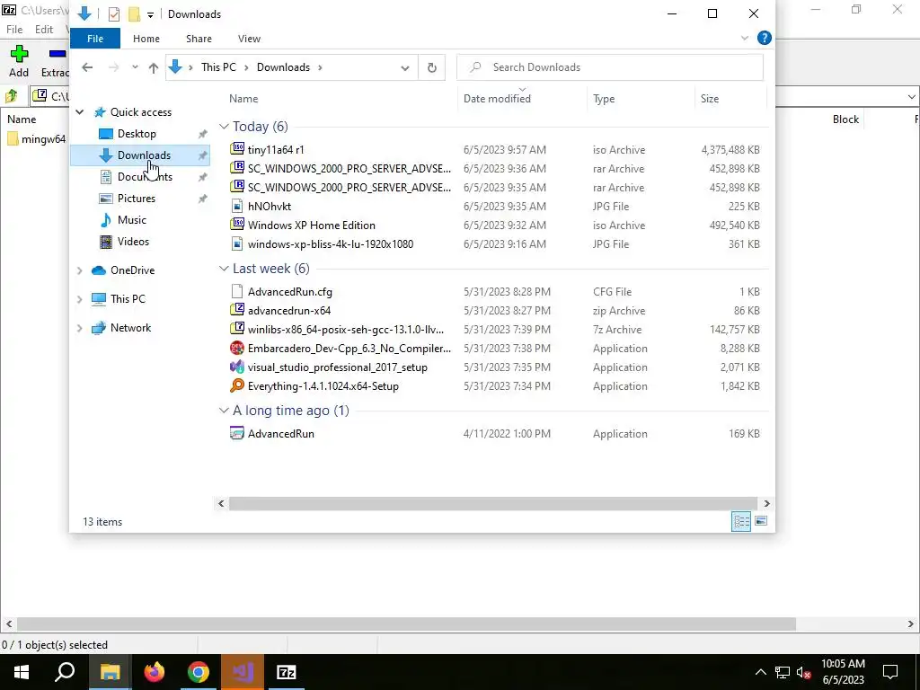Click the muted volume tray icon

pyautogui.click(x=804, y=672)
